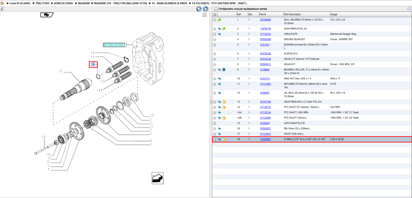
Task: Add Ref 4 driving gear via plus circle
Action: pos(215,40)
